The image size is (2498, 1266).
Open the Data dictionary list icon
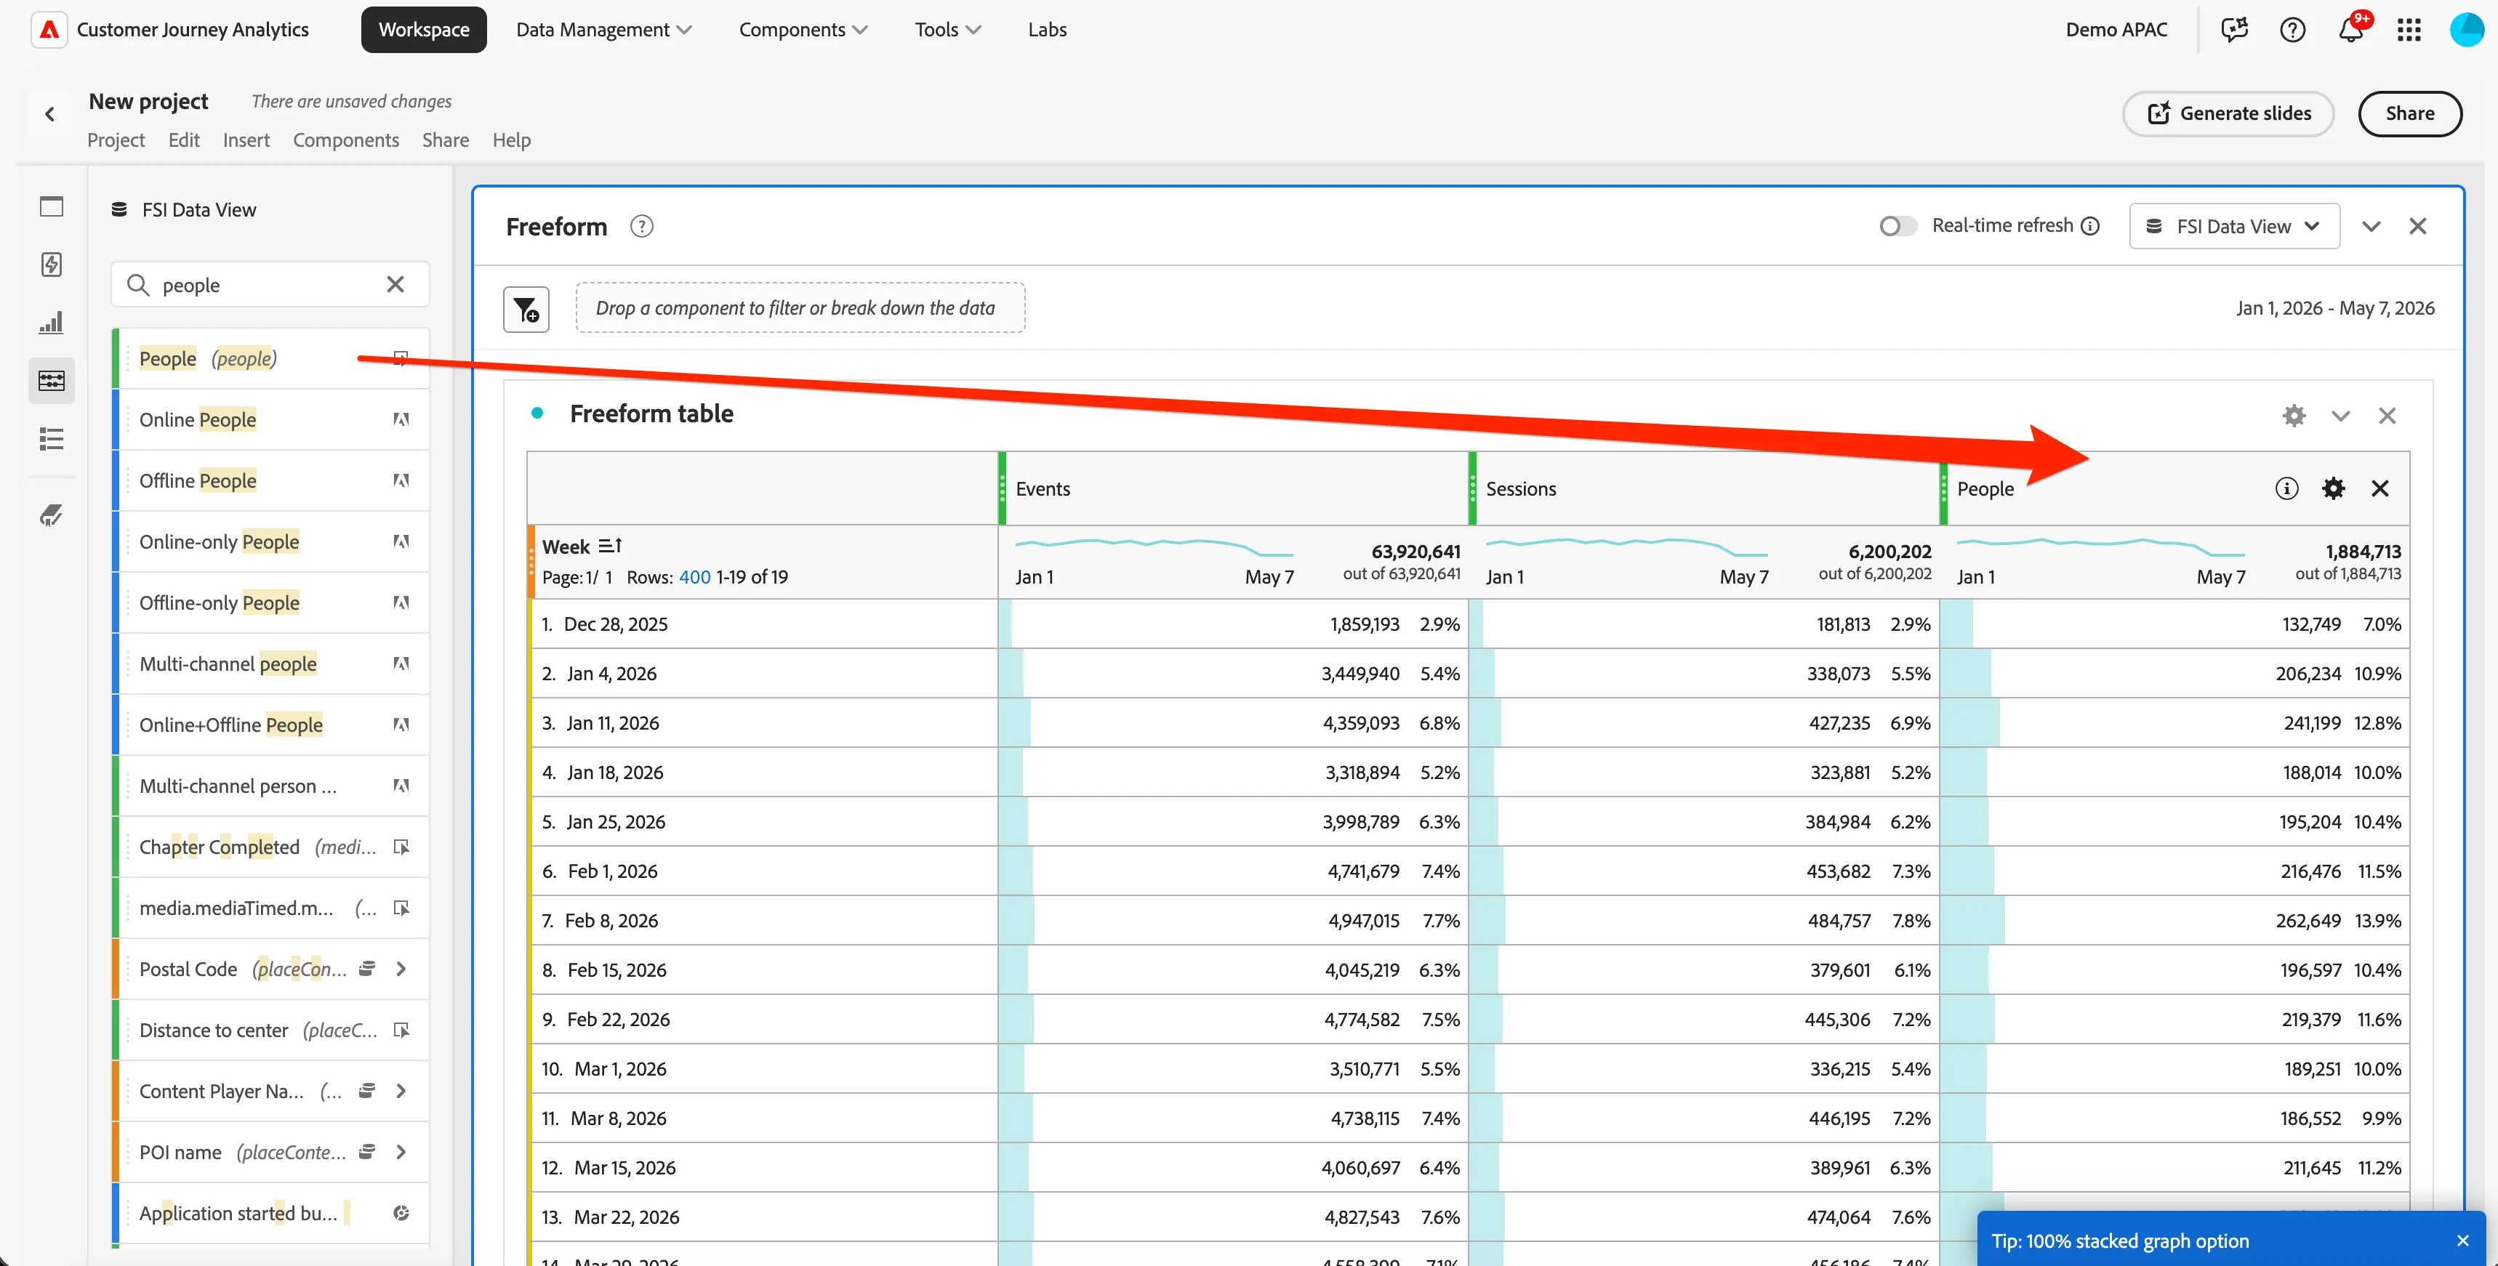pyautogui.click(x=52, y=439)
